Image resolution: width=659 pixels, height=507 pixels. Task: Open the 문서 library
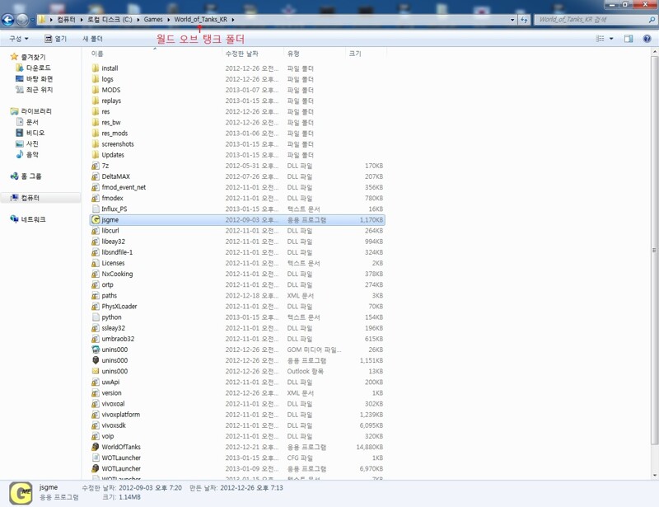pyautogui.click(x=32, y=122)
